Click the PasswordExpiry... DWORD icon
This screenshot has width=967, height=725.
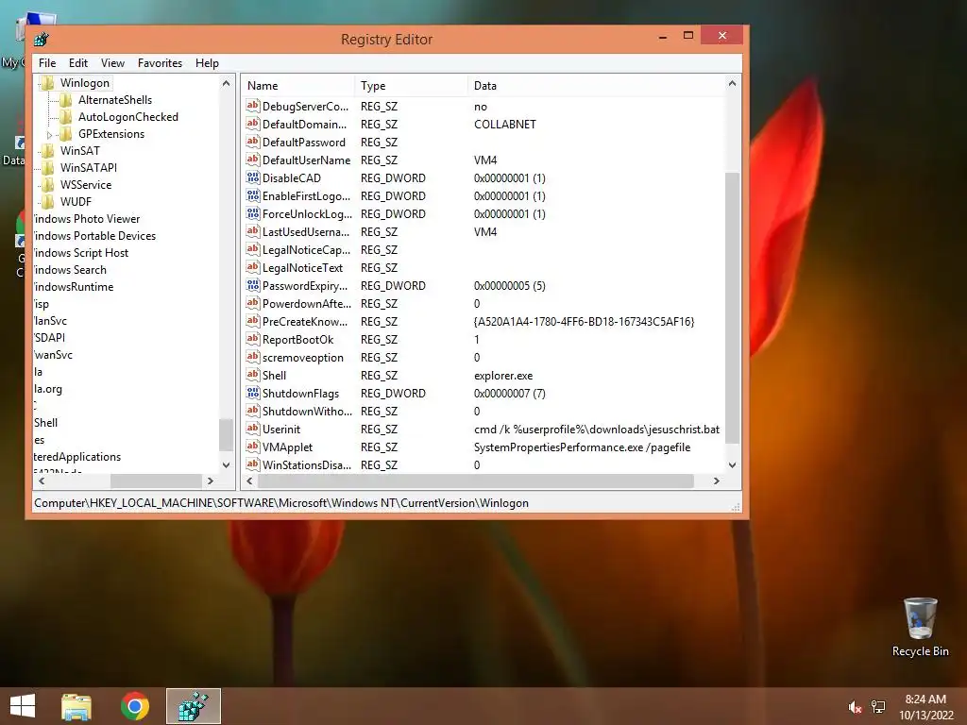[x=253, y=285]
